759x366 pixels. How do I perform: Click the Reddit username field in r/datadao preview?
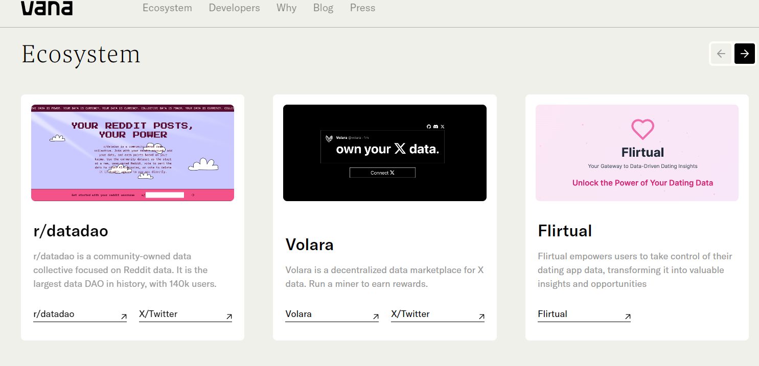click(x=164, y=195)
